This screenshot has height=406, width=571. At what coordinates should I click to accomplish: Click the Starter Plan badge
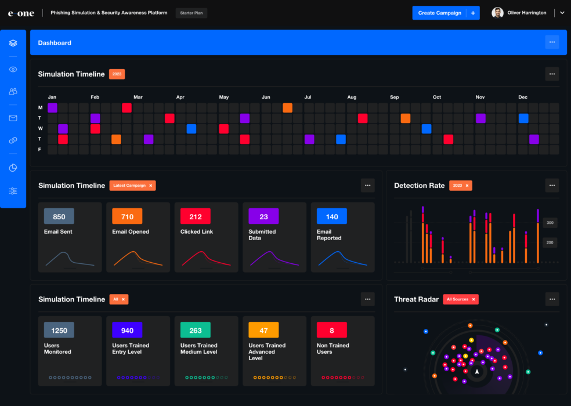191,13
